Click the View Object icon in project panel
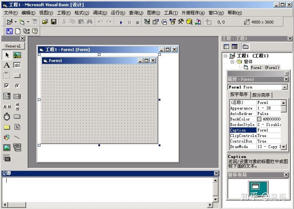This screenshot has height=209, width=294. point(235,47)
